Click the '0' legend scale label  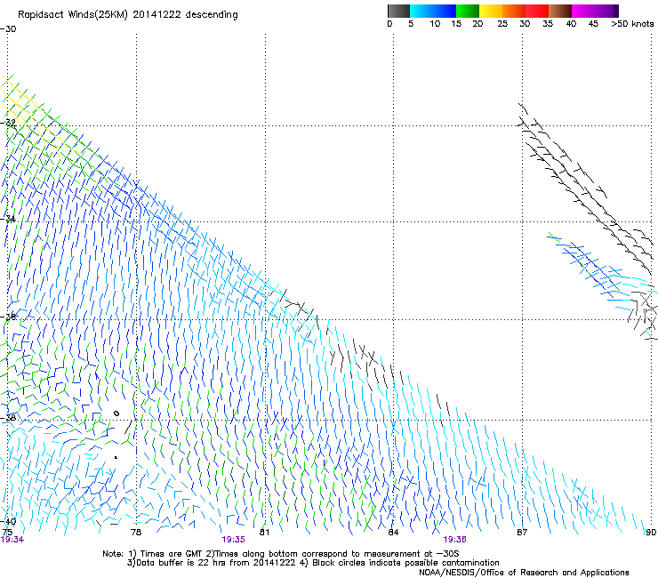coord(389,24)
